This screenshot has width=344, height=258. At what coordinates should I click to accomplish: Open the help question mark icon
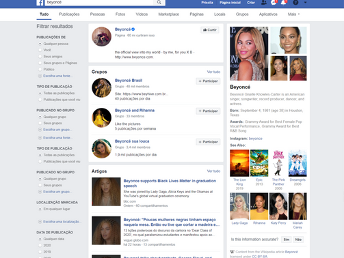295,3
